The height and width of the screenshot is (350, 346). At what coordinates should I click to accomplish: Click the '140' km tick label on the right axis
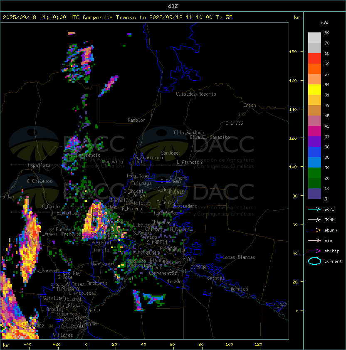293,110
